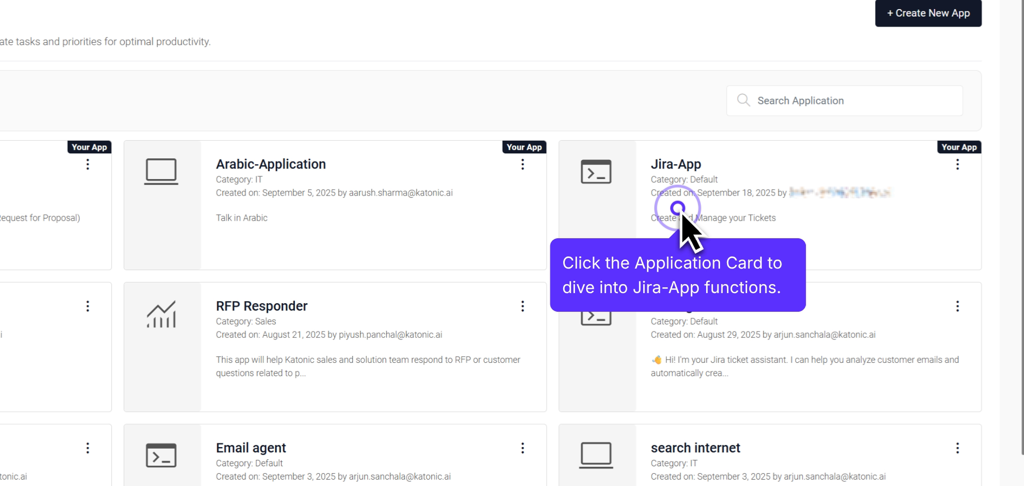Screen dimensions: 1024x486
Task: Open the Arabic-Application options menu
Action: click(x=522, y=165)
